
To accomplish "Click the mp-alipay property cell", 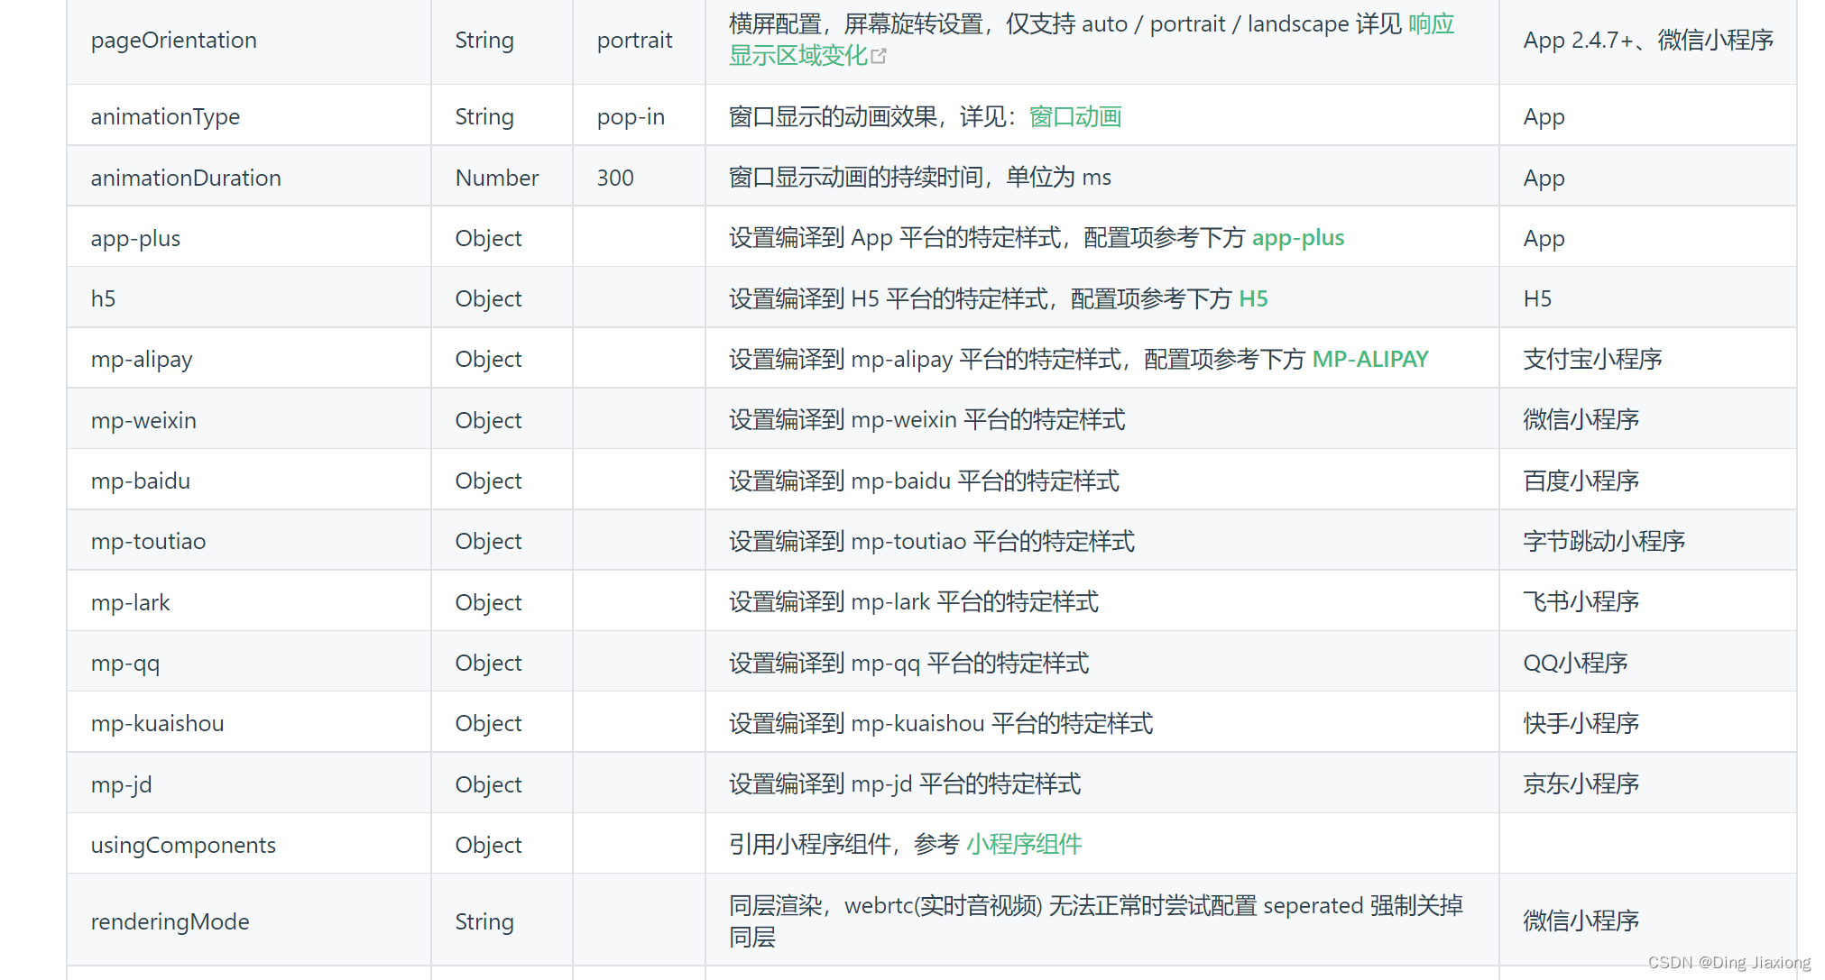I will 249,359.
